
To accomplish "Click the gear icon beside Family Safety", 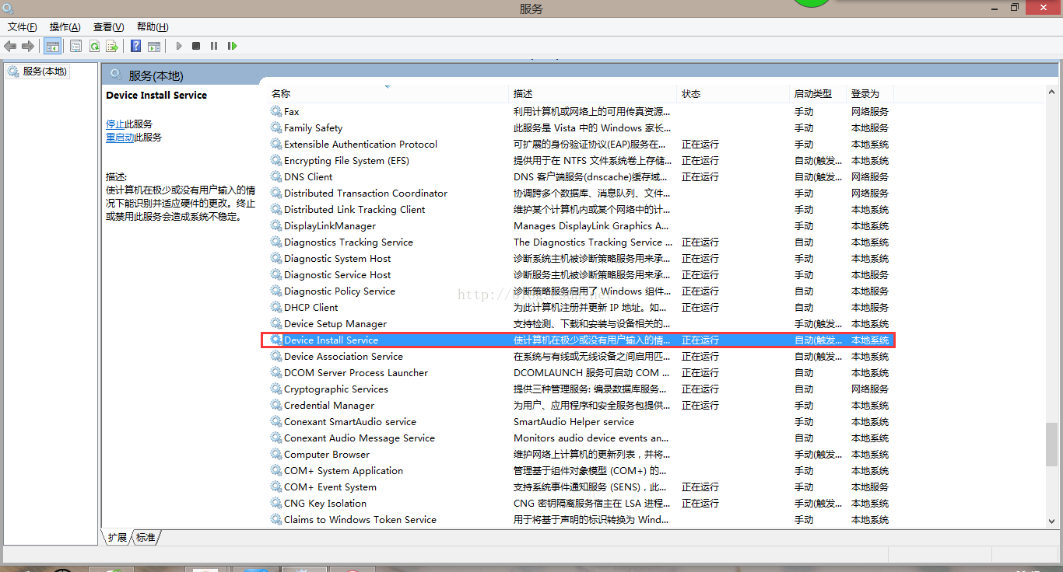I will click(276, 127).
